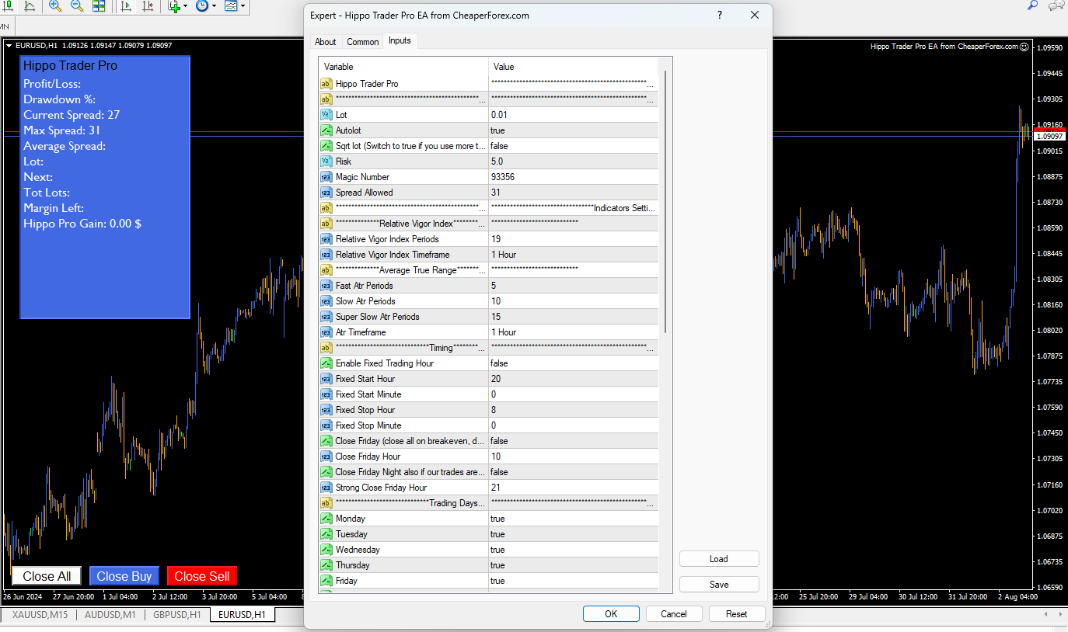
Task: Click the search magnifier icon top right
Action: (1033, 5)
